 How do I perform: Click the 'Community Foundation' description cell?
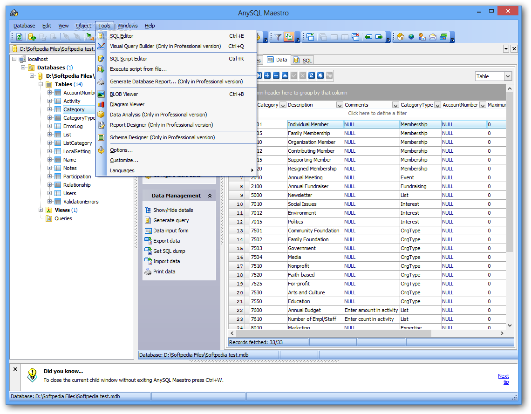pyautogui.click(x=315, y=231)
